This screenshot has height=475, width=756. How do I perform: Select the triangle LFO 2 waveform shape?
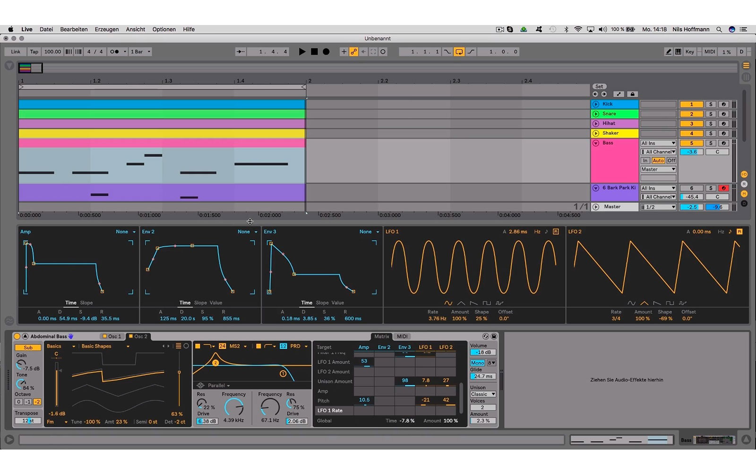[x=644, y=303]
